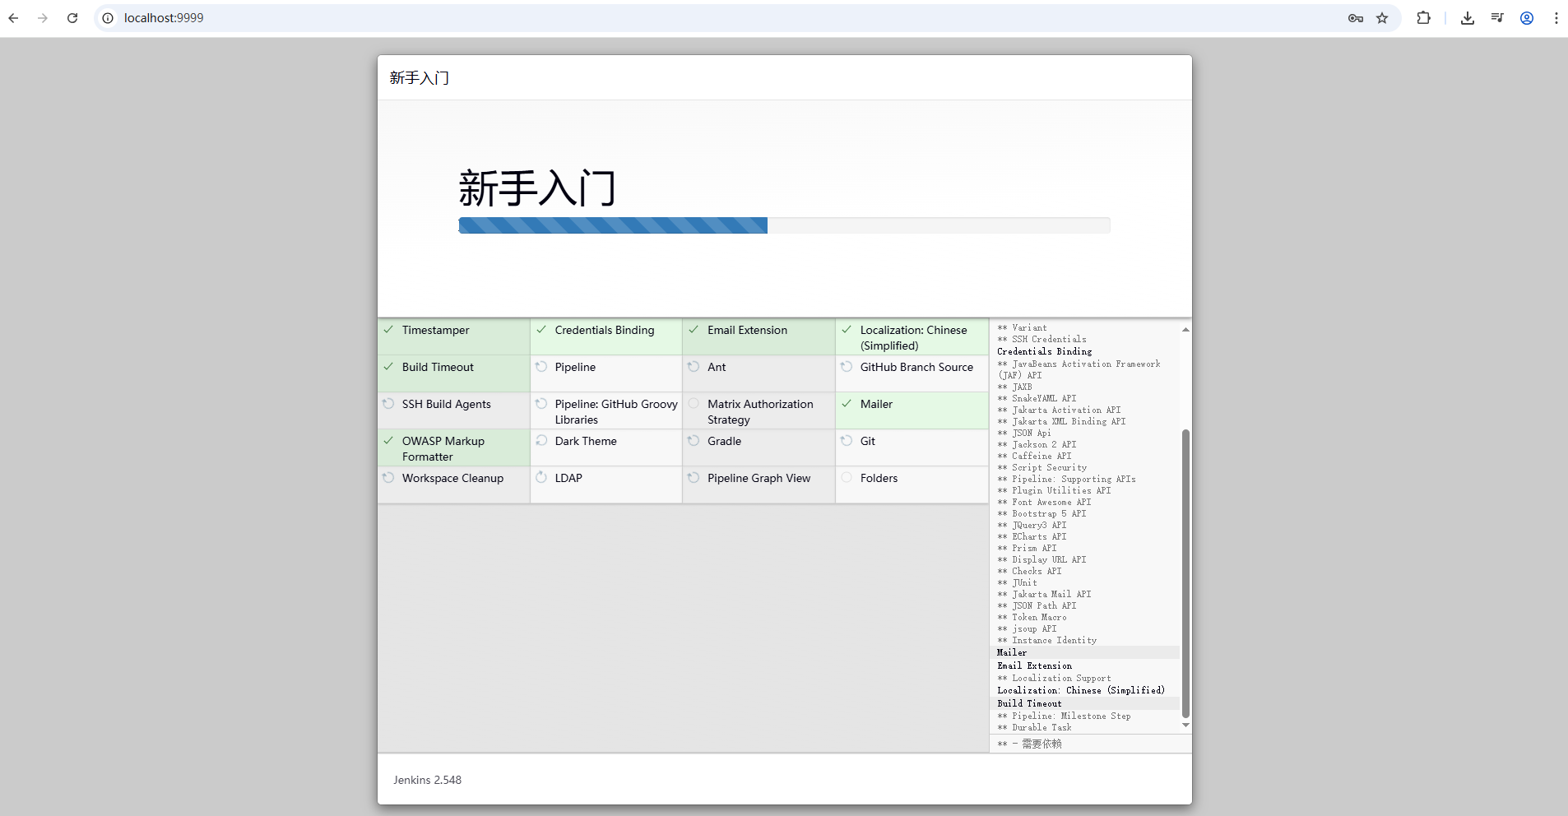Open the Chrome three-dot menu
The image size is (1568, 816).
point(1556,18)
